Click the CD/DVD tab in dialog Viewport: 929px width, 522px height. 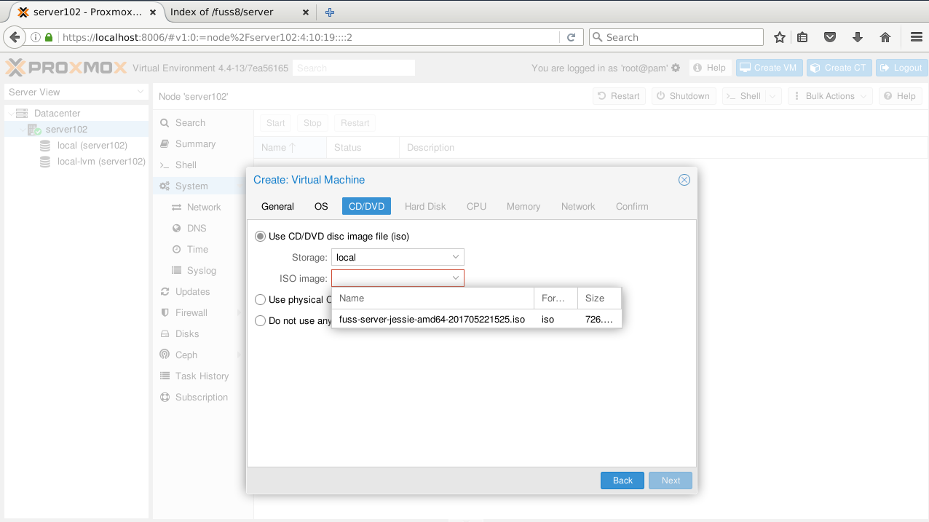pyautogui.click(x=367, y=207)
